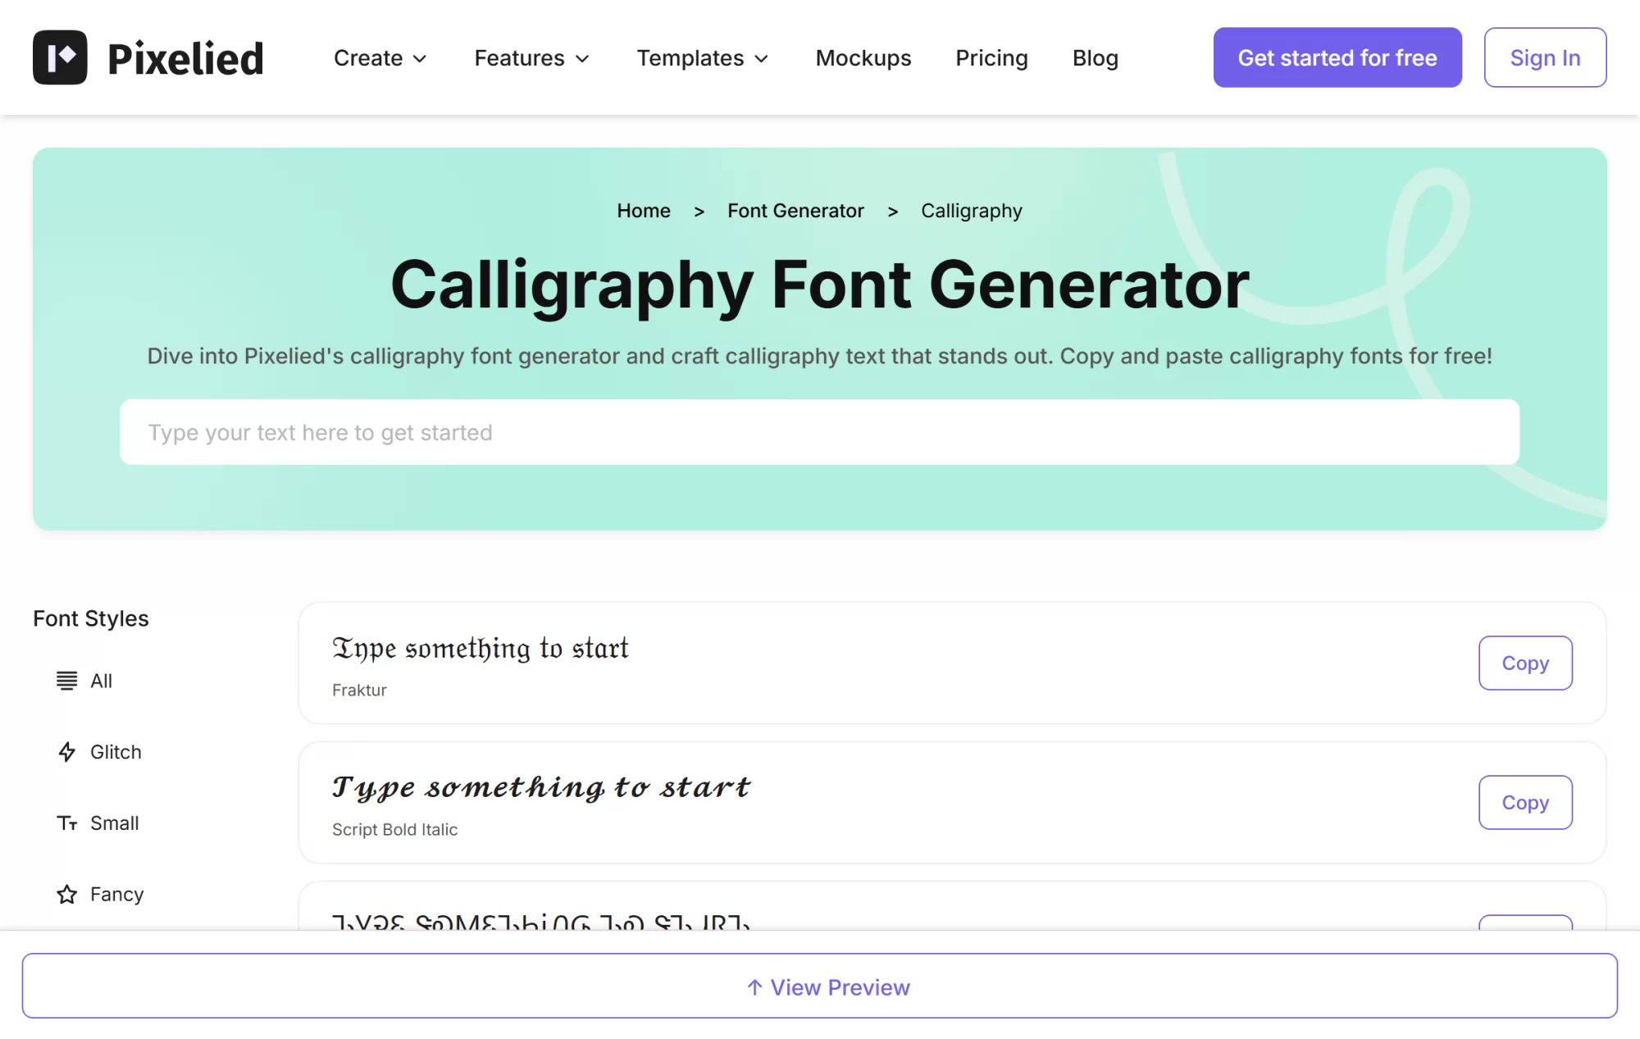Click the Fraktur font label

tap(359, 690)
